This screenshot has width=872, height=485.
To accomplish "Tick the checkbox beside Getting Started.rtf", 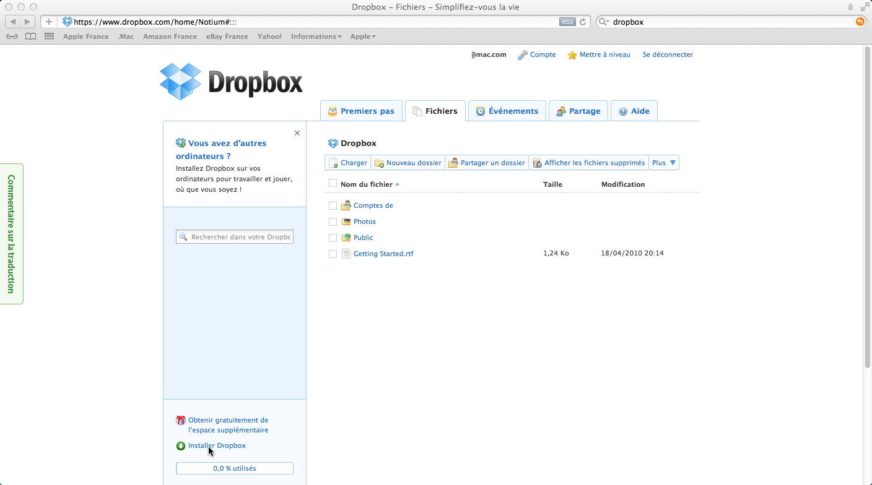I will (333, 254).
